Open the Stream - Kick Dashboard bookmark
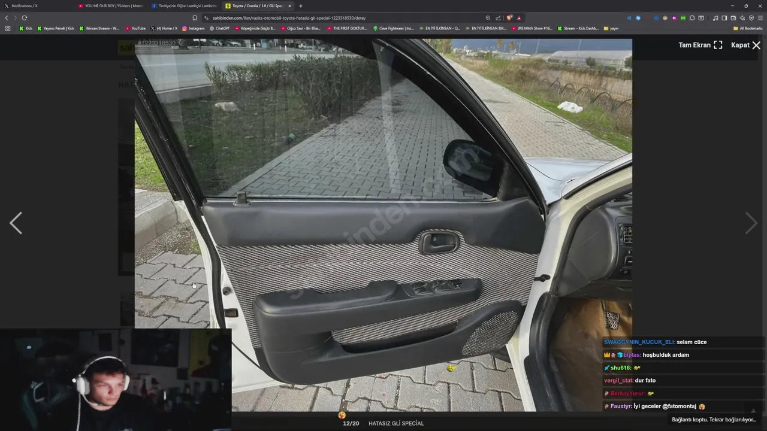The width and height of the screenshot is (767, 431). pos(578,28)
